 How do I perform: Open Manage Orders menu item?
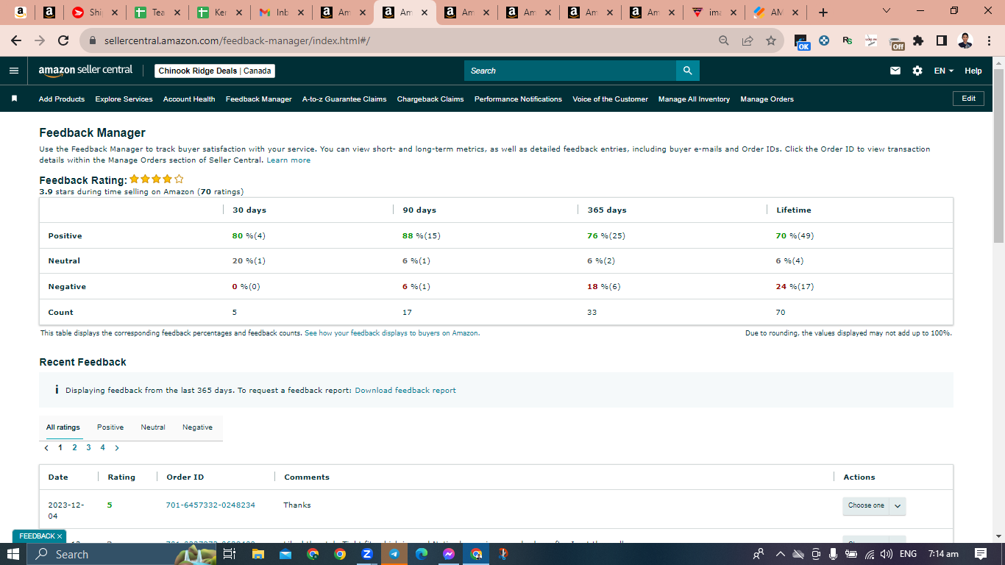[x=767, y=99]
